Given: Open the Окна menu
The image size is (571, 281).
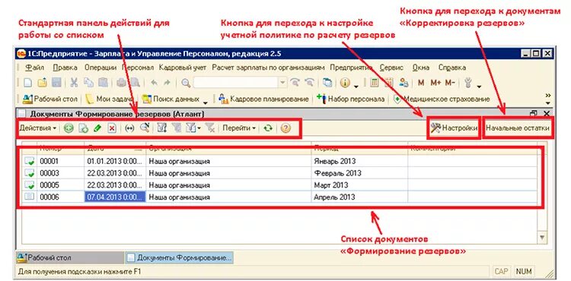Looking at the screenshot, I should point(421,68).
